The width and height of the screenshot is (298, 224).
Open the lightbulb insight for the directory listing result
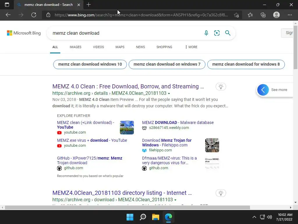[221, 193]
